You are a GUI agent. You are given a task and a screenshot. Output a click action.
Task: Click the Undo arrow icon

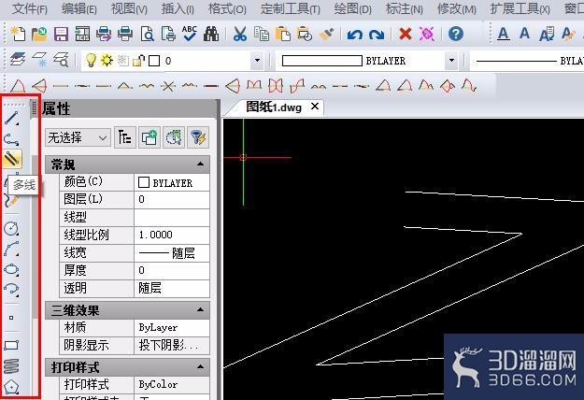coord(354,35)
